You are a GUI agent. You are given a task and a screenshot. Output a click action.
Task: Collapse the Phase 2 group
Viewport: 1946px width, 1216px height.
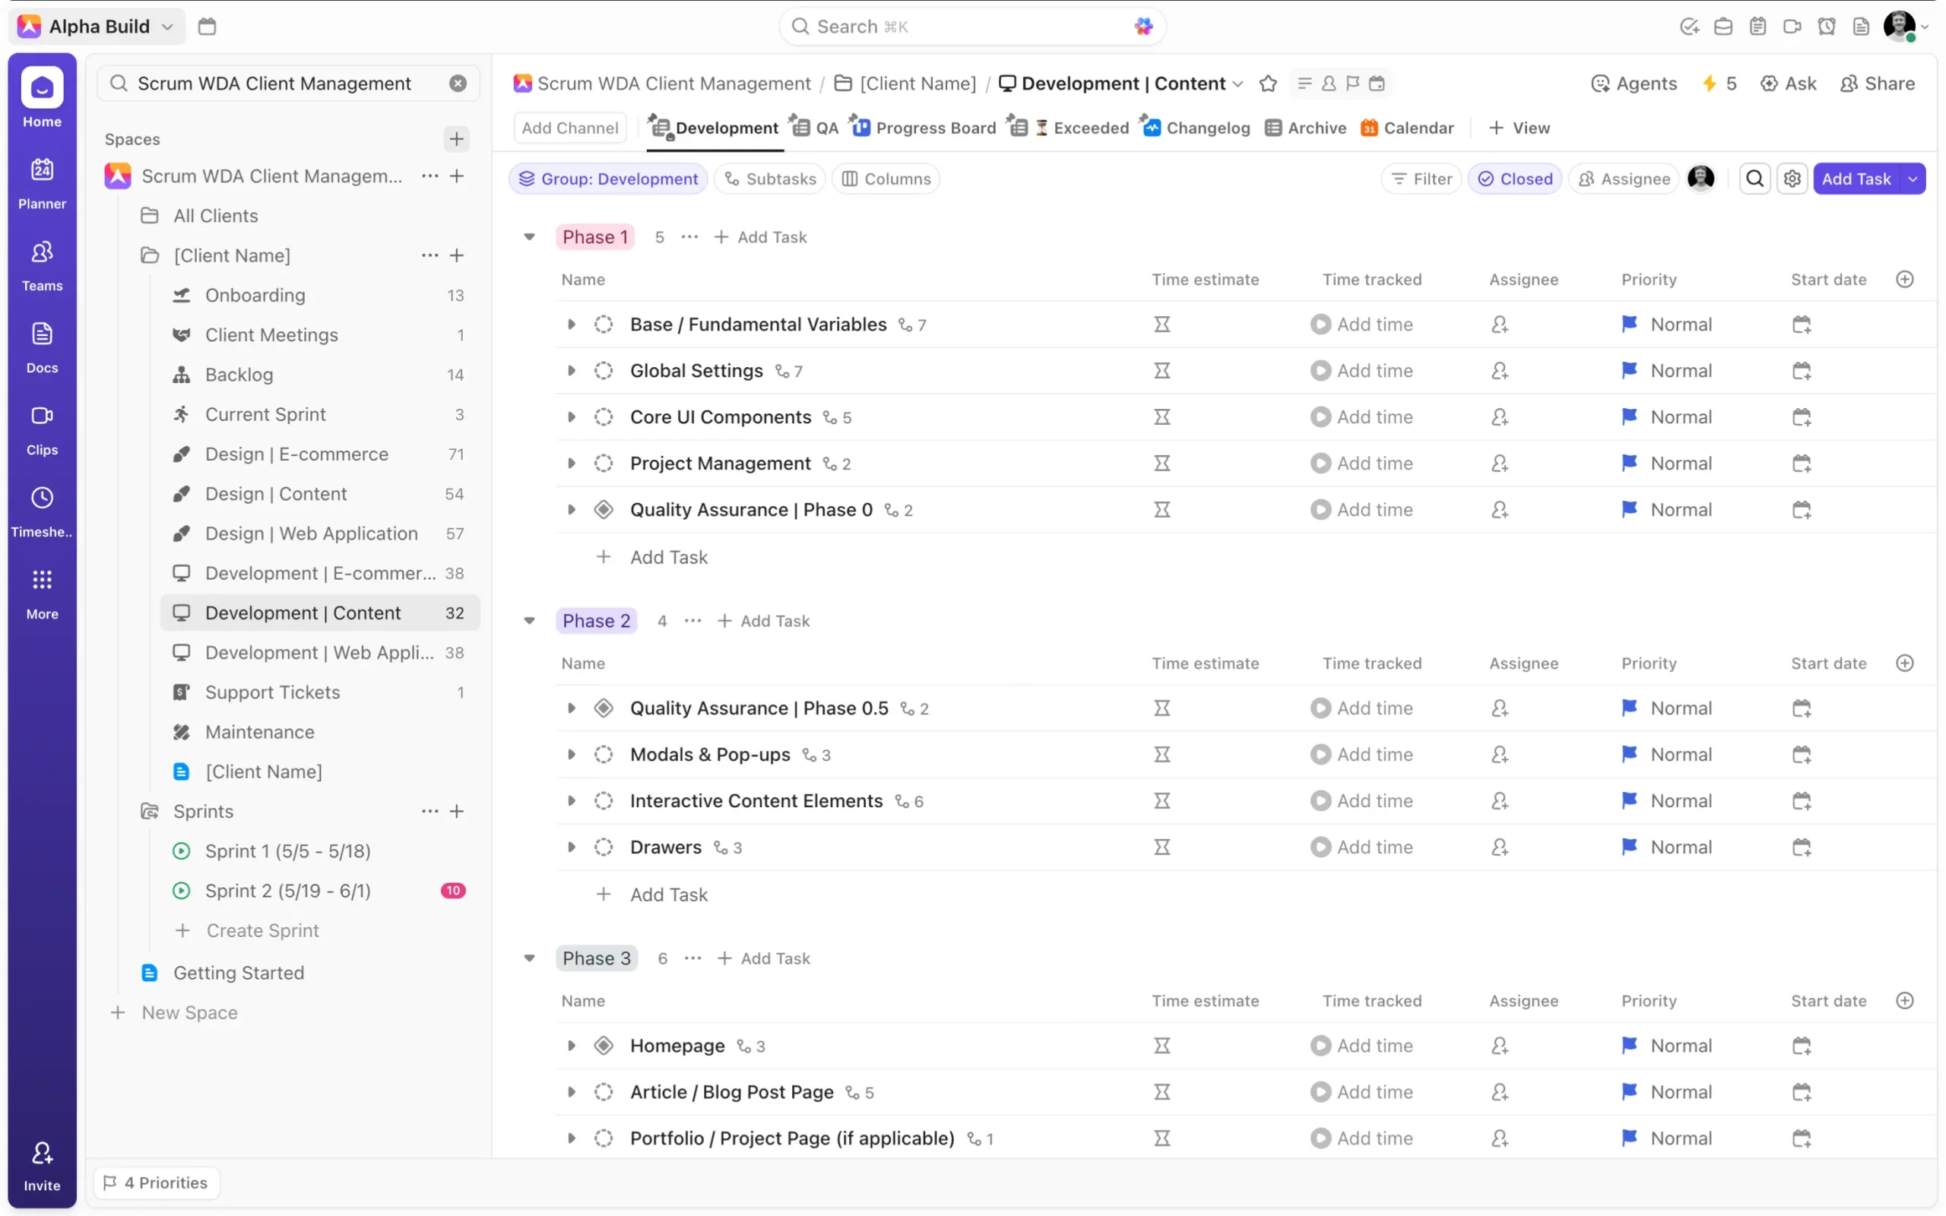click(529, 621)
